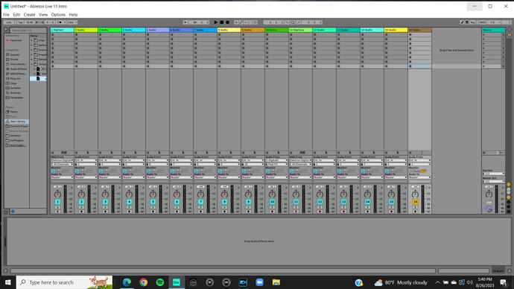
Task: Toggle track activator 1
Action: coord(57,202)
